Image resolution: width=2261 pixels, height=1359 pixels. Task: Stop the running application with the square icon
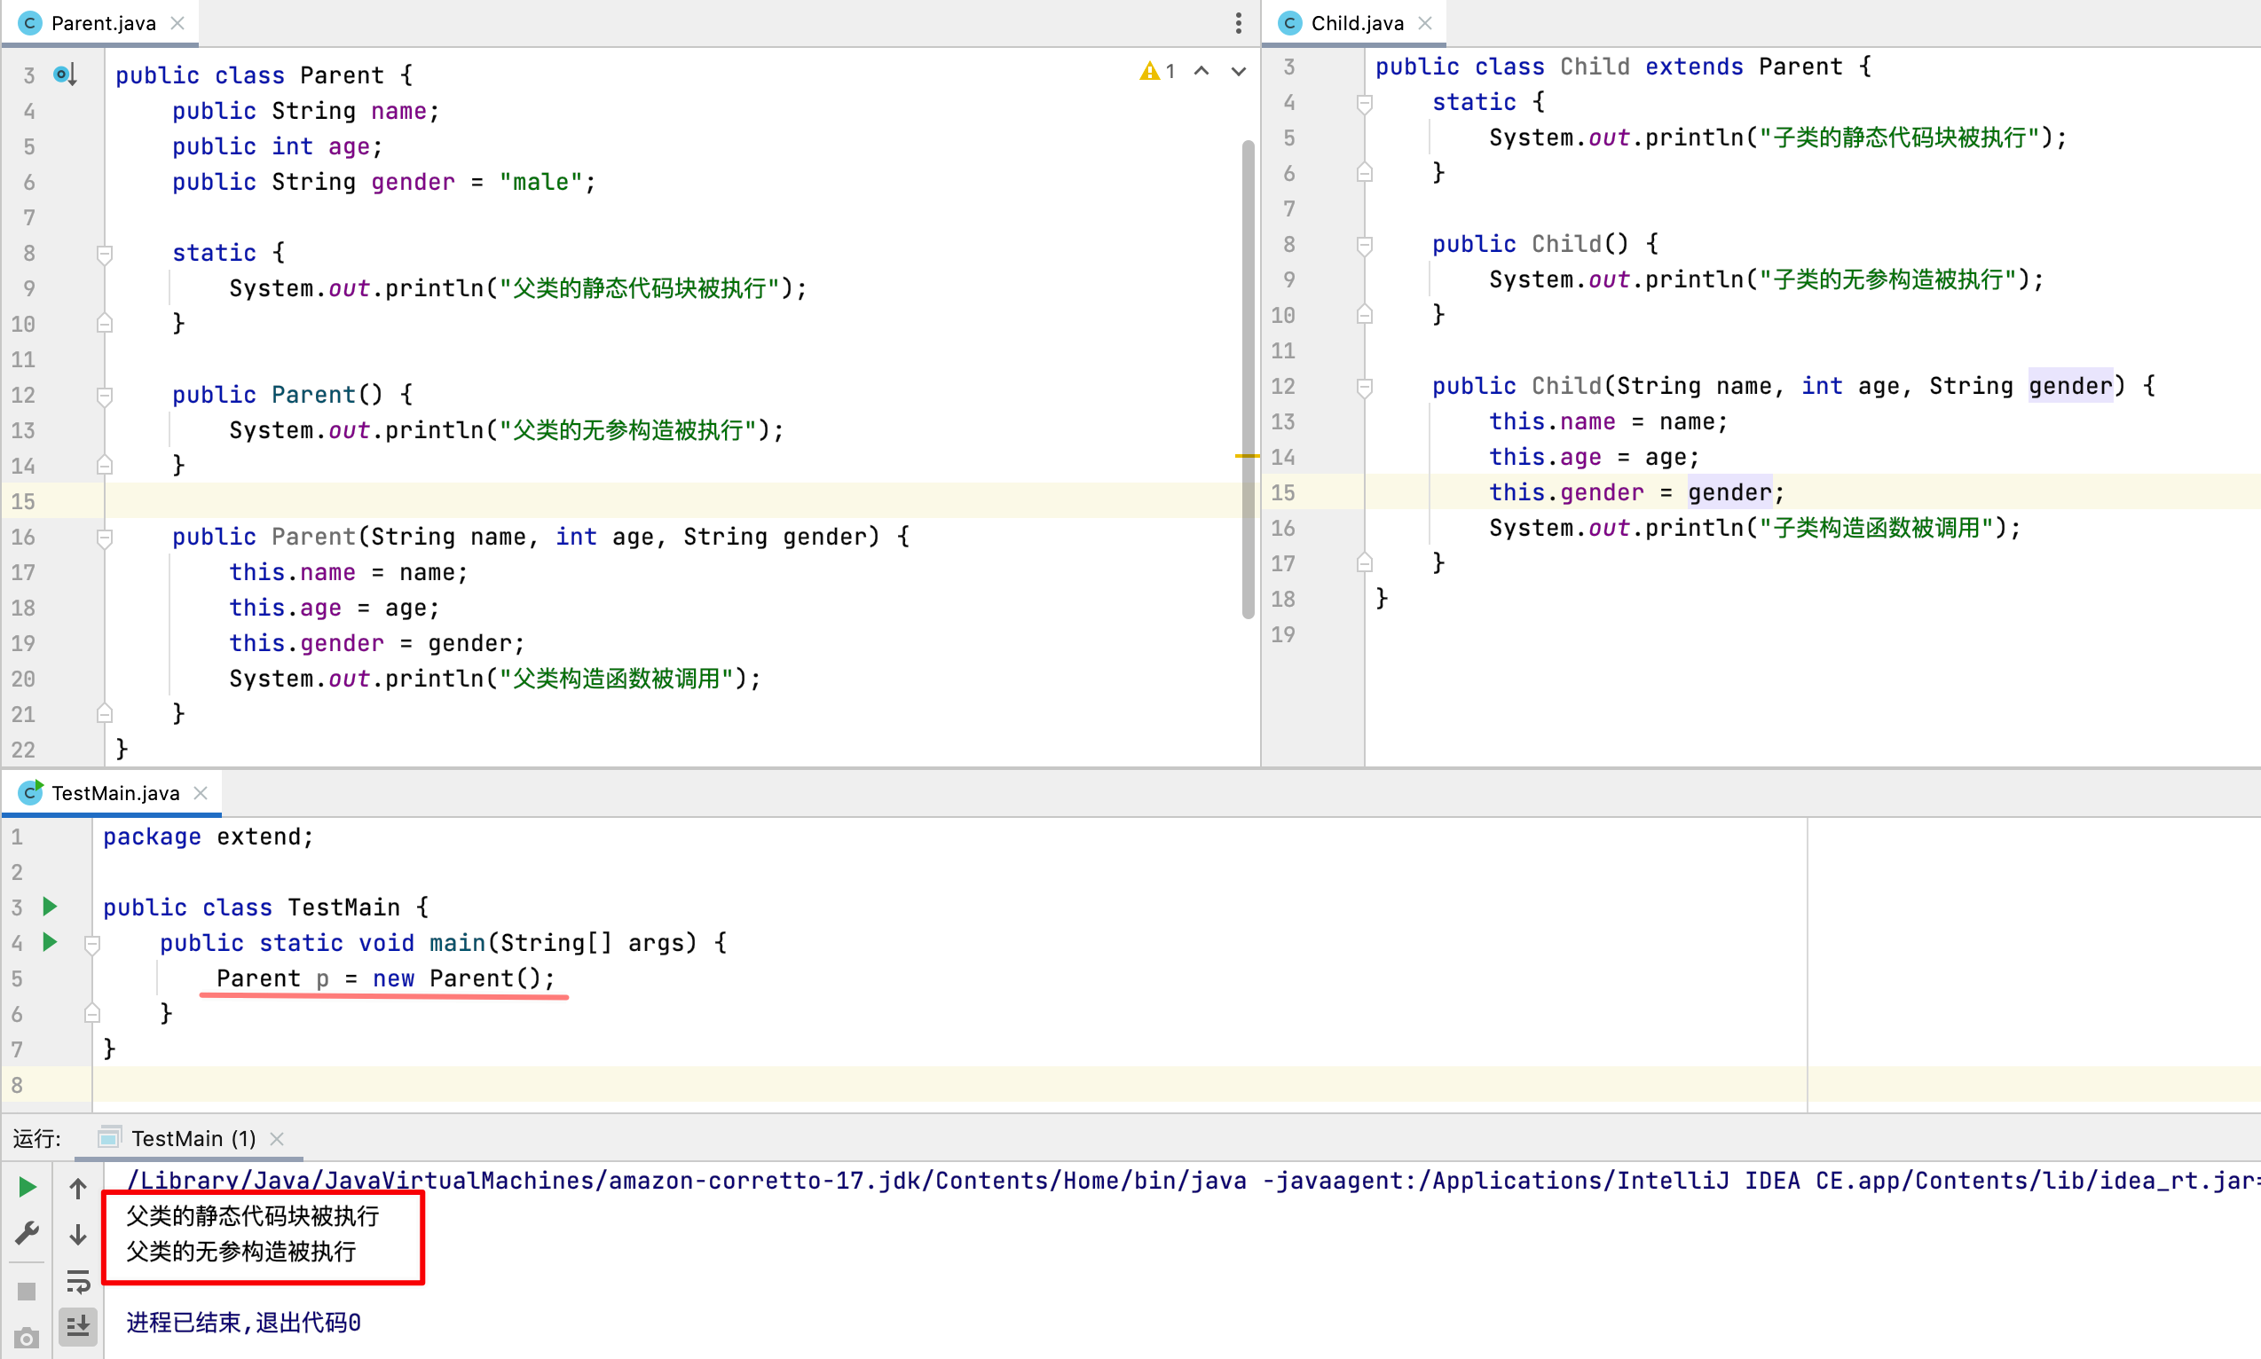click(26, 1290)
